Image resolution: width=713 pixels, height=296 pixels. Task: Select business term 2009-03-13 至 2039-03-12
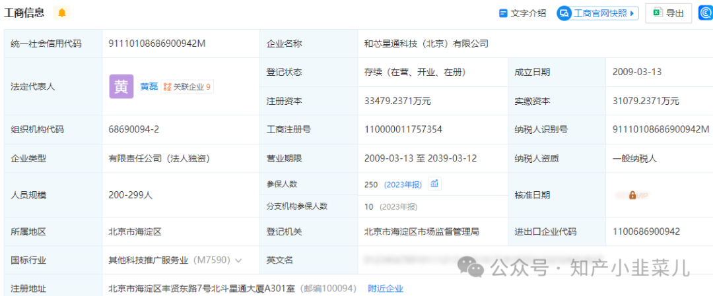point(421,158)
